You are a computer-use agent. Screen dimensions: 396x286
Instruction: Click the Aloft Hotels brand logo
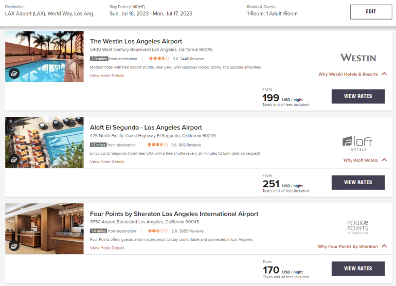358,142
